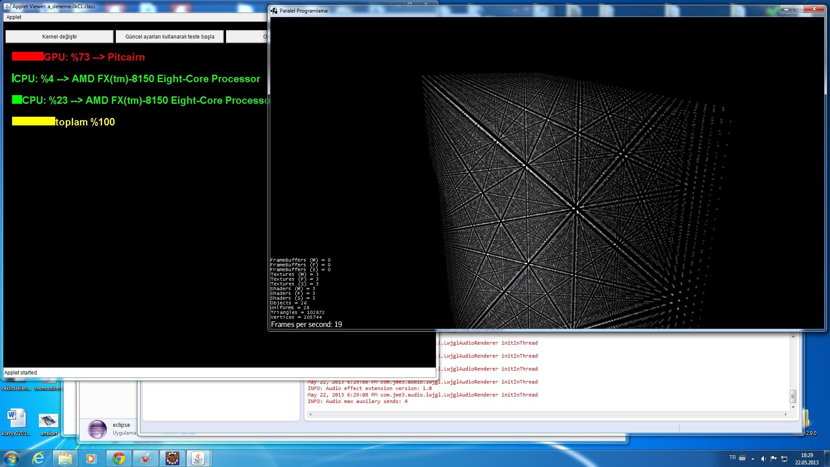This screenshot has width=830, height=467.
Task: Click 'INFO: Audio max auxilary sends: 4' line
Action: click(358, 401)
